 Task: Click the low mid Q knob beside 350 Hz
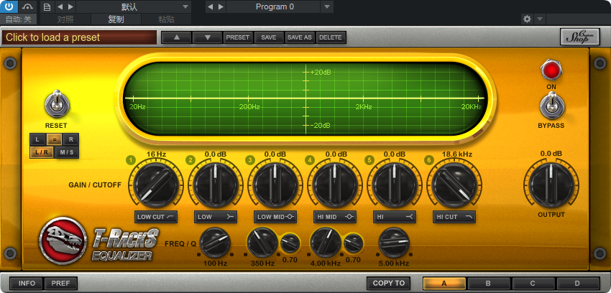pyautogui.click(x=290, y=243)
